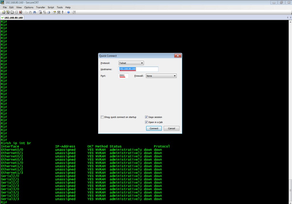
Task: Click the Find binoculars icon
Action: [35, 12]
